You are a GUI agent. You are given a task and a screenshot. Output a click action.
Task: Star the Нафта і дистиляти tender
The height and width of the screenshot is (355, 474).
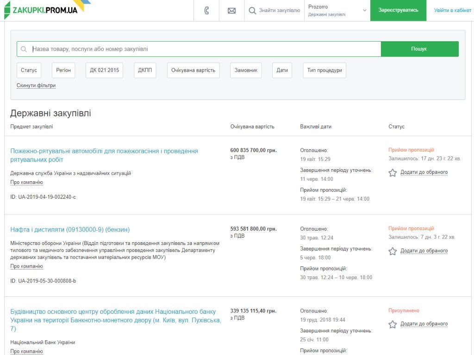[393, 251]
